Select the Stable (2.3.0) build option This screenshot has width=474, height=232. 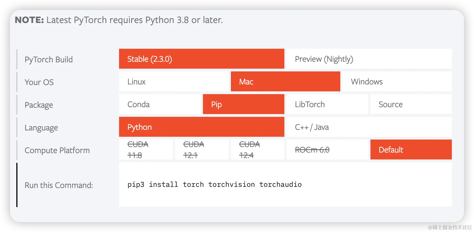tap(202, 59)
